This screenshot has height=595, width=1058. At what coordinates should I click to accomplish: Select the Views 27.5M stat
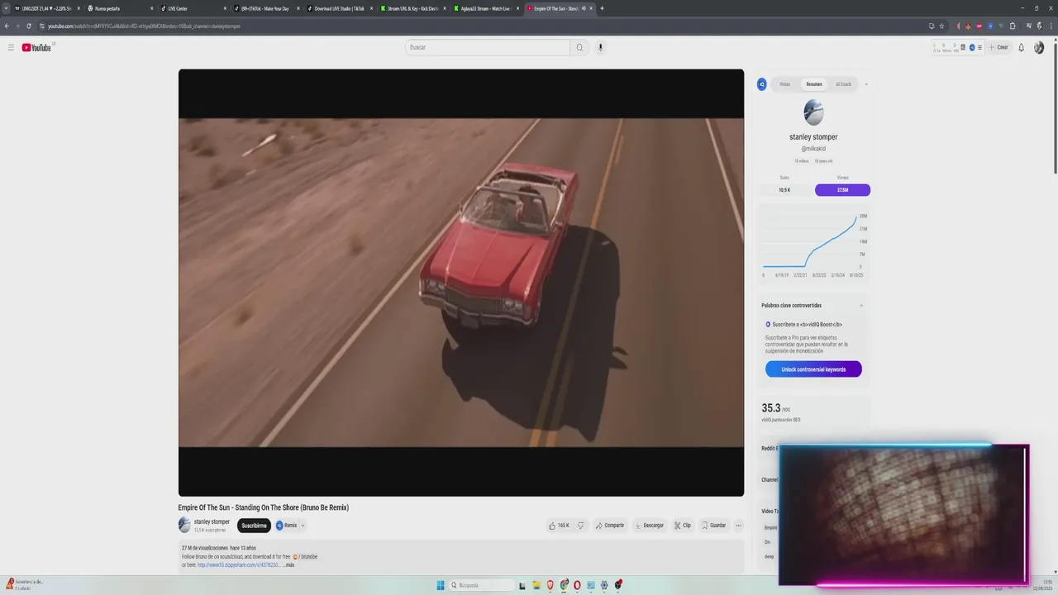pos(842,190)
